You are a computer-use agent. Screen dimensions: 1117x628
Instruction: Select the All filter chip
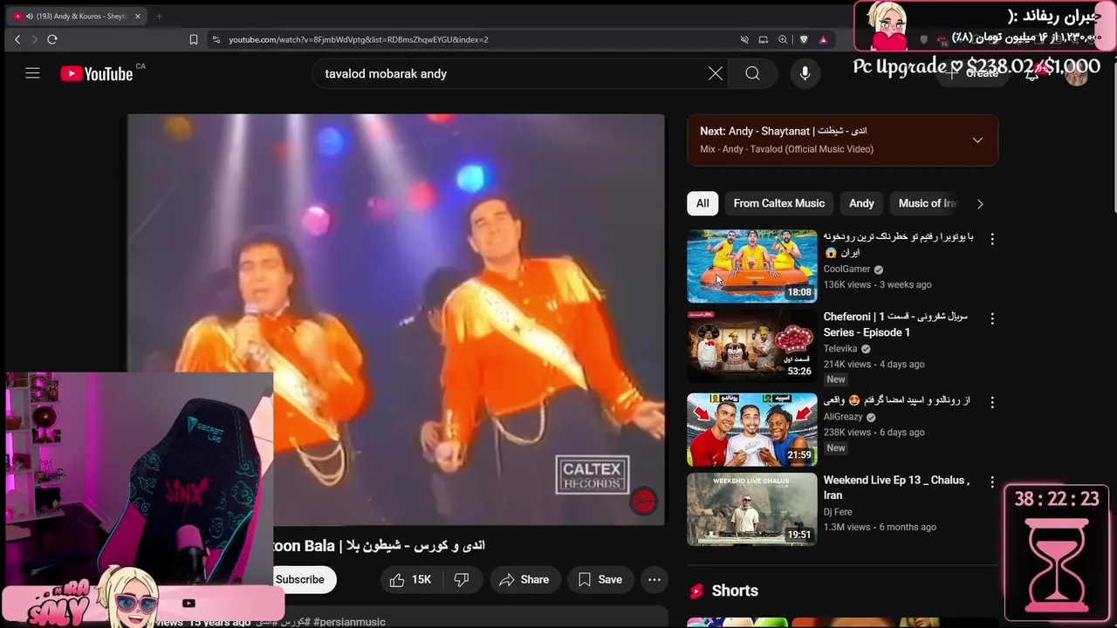702,203
